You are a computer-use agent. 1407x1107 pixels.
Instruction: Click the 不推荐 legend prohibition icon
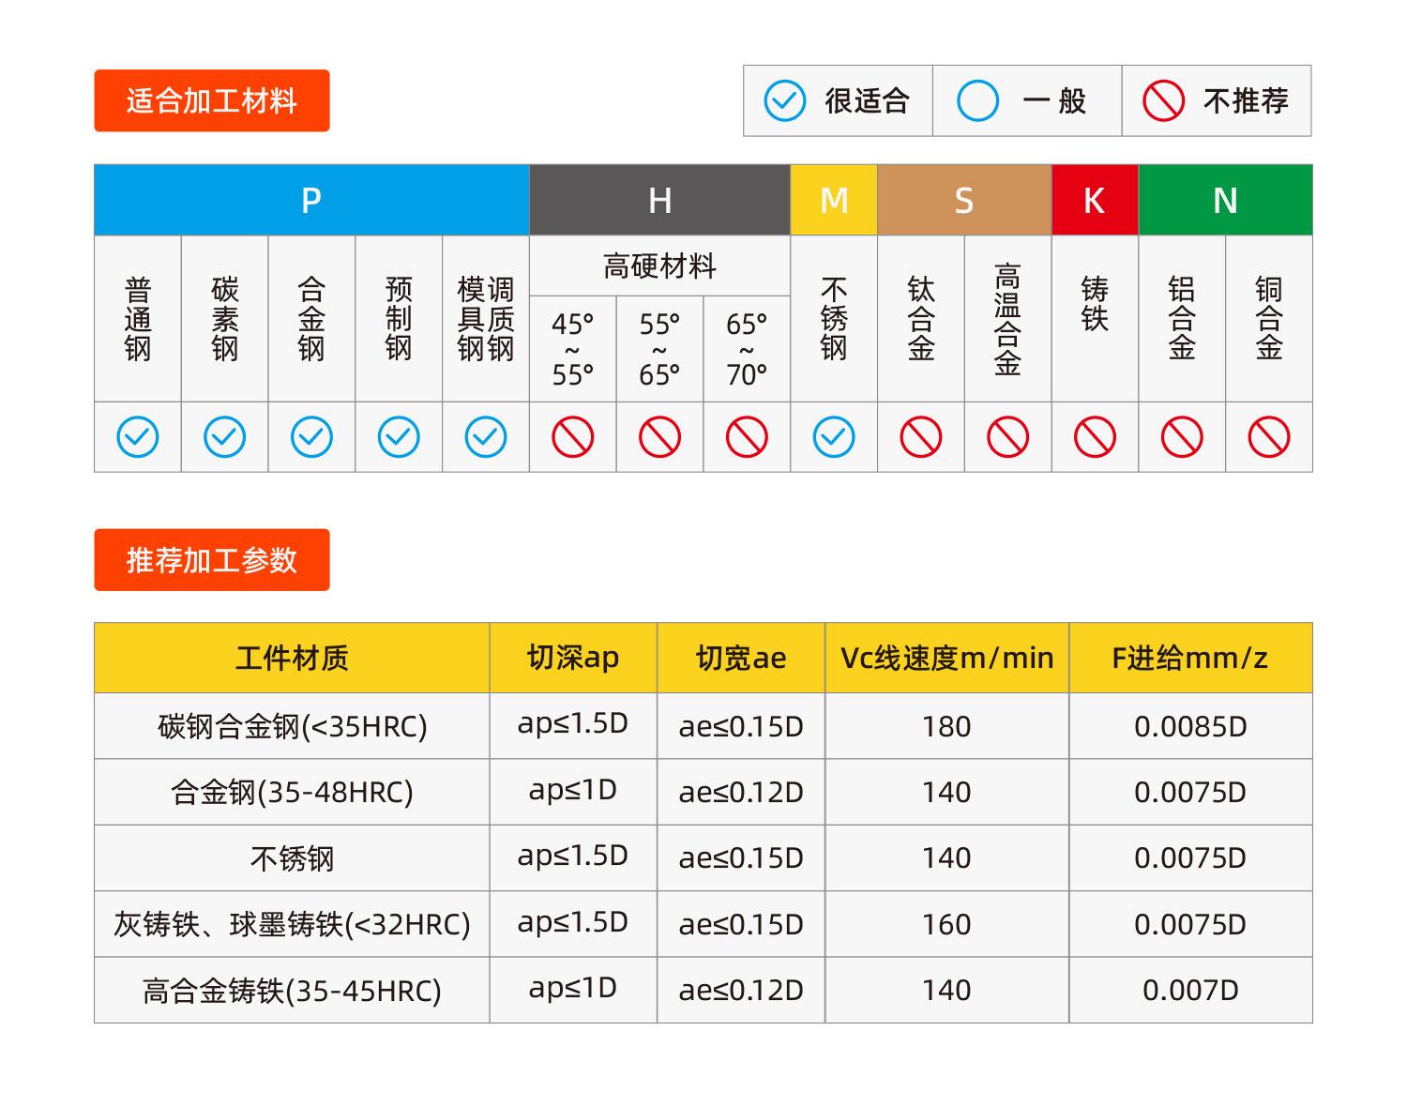[x=1163, y=100]
